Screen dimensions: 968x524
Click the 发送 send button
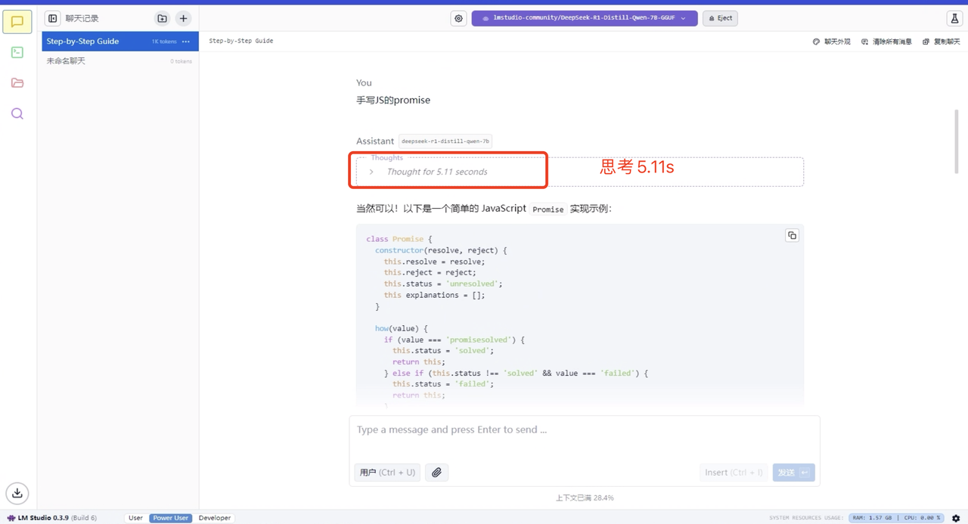click(793, 473)
